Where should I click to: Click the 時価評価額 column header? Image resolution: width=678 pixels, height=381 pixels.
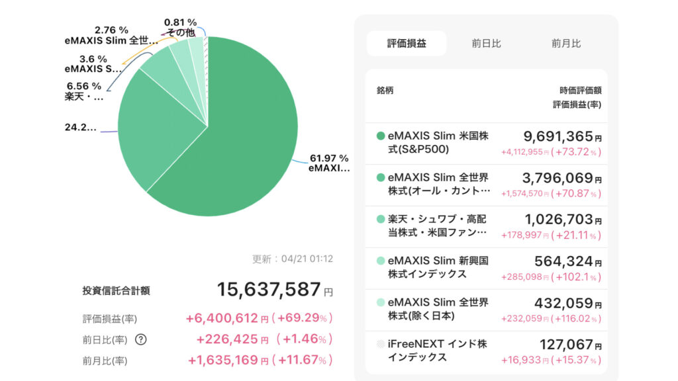[x=579, y=91]
